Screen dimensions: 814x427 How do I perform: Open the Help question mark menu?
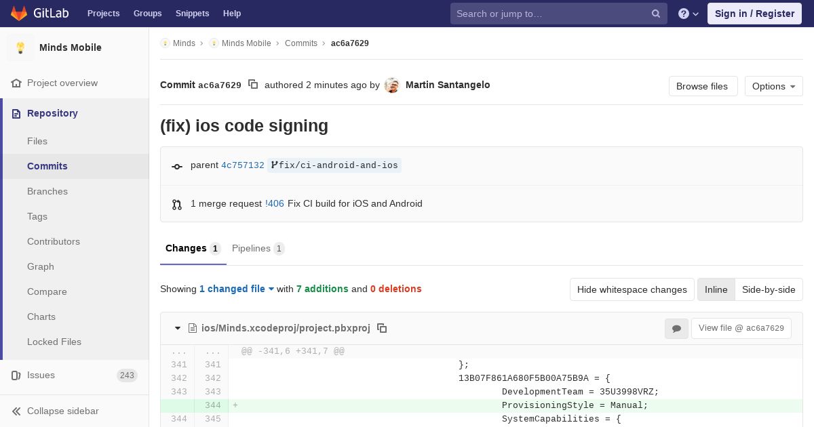pos(689,14)
